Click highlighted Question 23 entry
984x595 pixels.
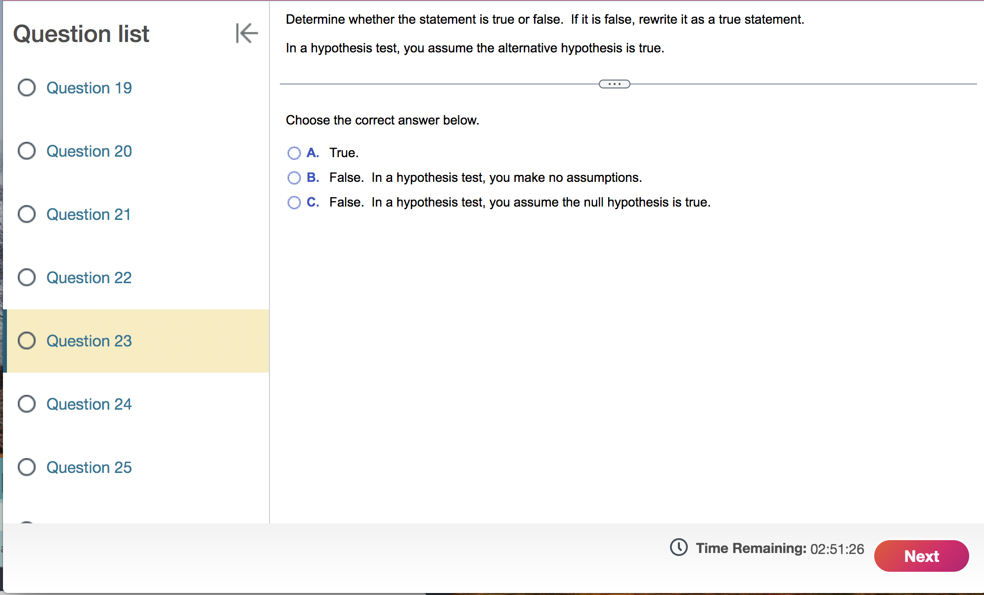click(89, 341)
